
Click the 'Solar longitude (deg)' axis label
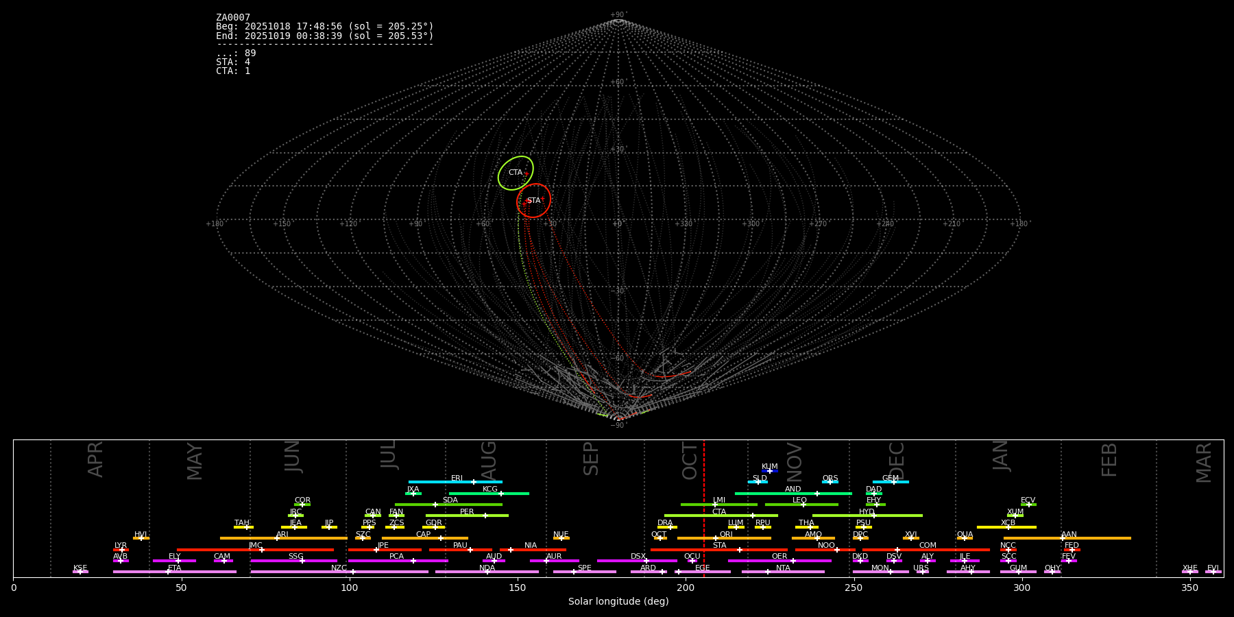click(x=618, y=601)
